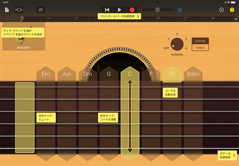Expand control bar details tooltip

coord(119,16)
